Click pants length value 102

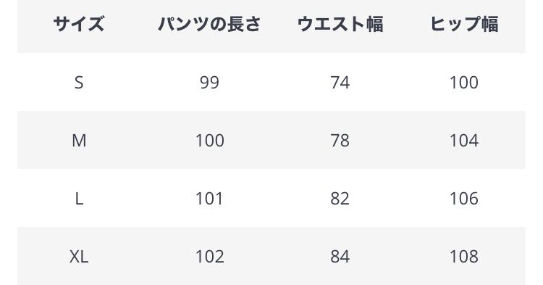pyautogui.click(x=209, y=257)
